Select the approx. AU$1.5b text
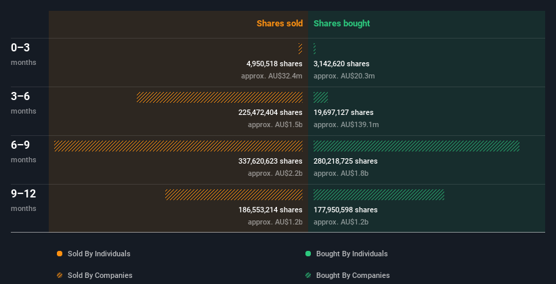The height and width of the screenshot is (284, 556). [x=275, y=124]
